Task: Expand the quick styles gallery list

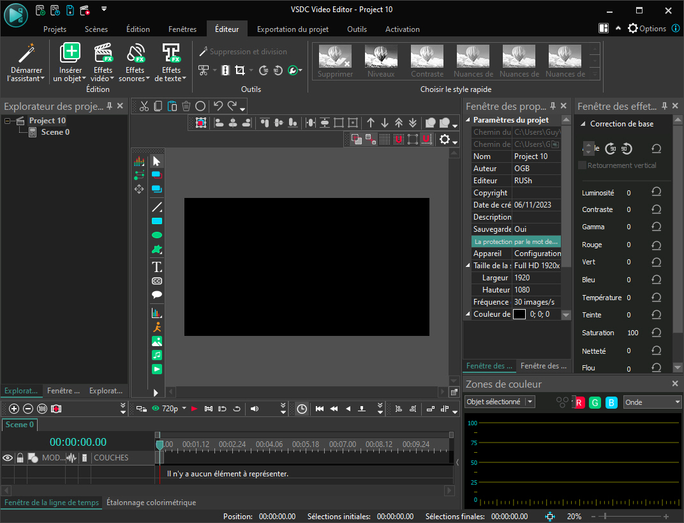Action: 595,75
